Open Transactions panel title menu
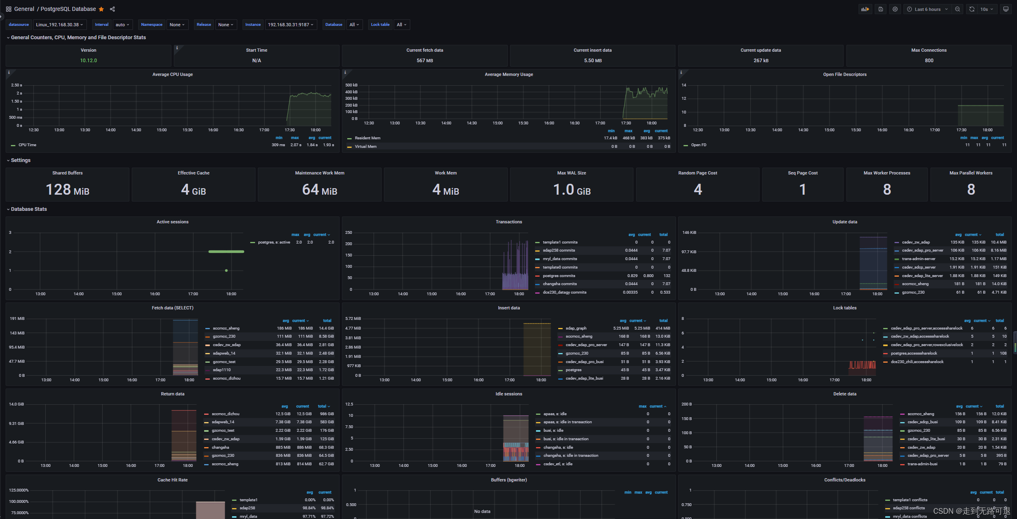This screenshot has width=1017, height=519. pyautogui.click(x=508, y=222)
